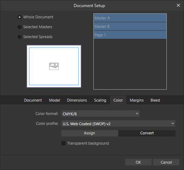Image resolution: width=184 pixels, height=170 pixels.
Task: Click the Color profile dropdown chevron arrow
Action: pos(172,123)
